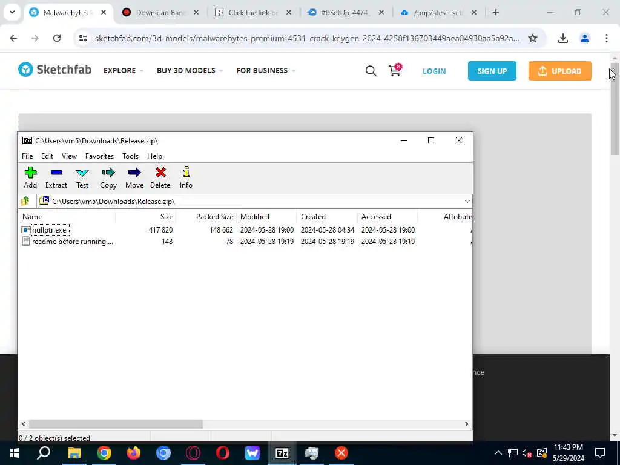Open the tab search dropdown arrow
This screenshot has width=620, height=465.
click(12, 12)
